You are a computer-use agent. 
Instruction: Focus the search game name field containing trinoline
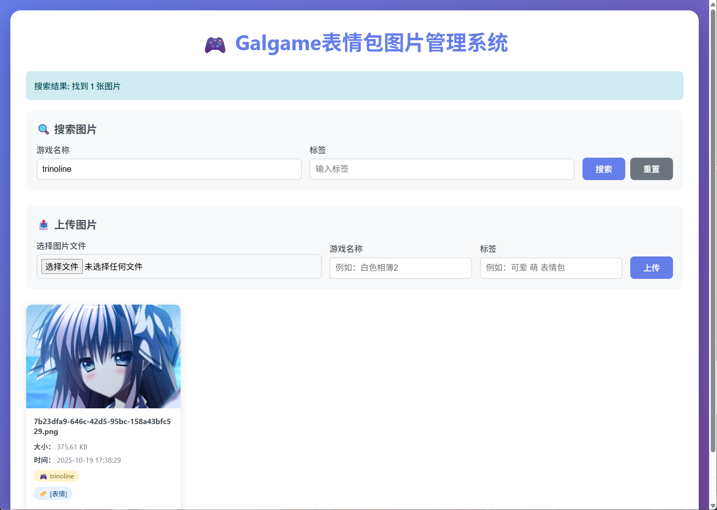tap(169, 169)
